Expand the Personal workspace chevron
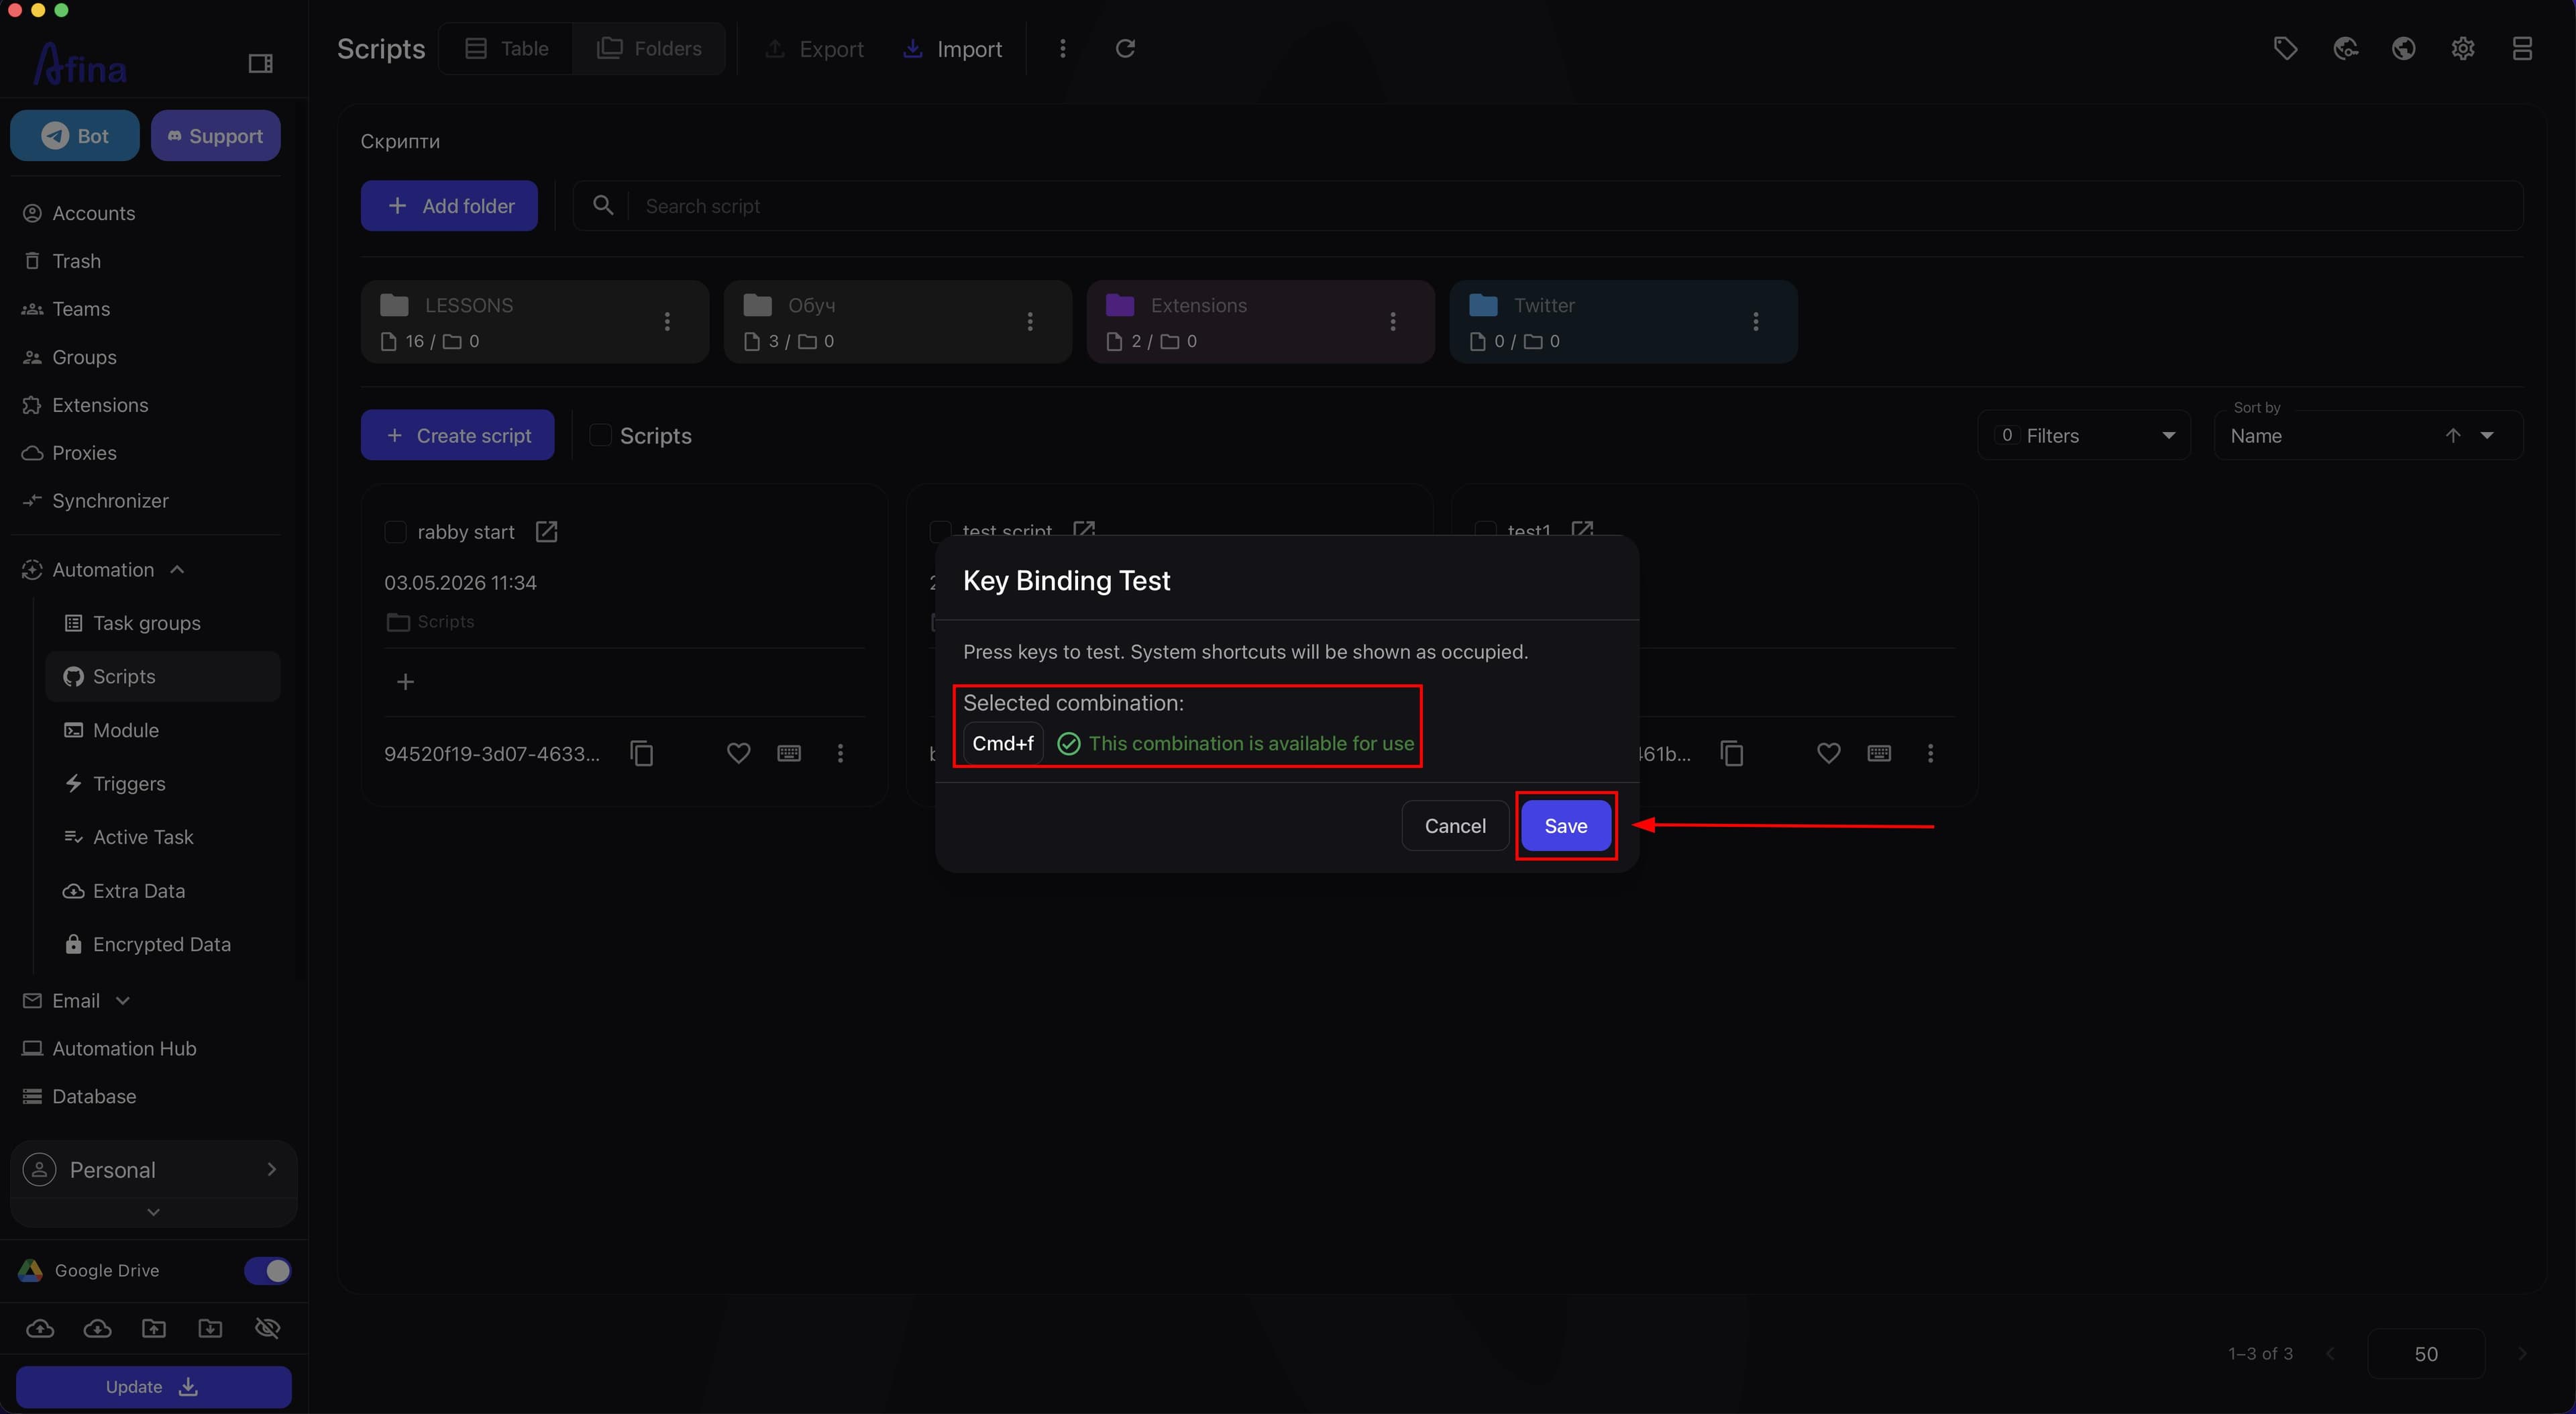Screen dimensions: 2576x1414 click(x=271, y=1169)
